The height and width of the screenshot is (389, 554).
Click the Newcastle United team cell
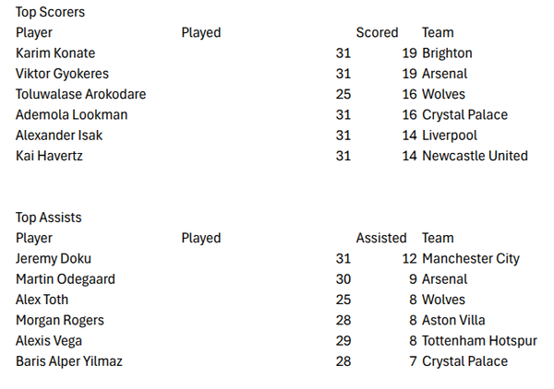[475, 156]
